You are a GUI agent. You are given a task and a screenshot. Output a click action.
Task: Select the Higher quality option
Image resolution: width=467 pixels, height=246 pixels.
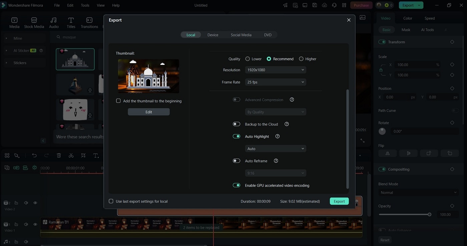point(301,59)
